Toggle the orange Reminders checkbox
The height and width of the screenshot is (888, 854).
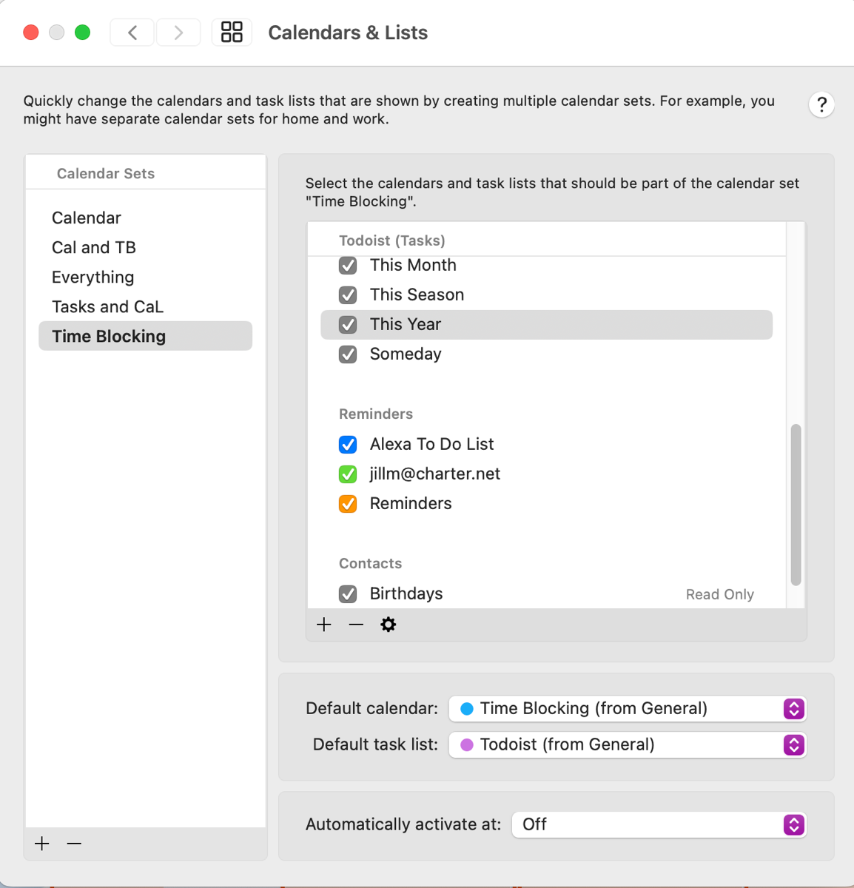click(x=348, y=504)
